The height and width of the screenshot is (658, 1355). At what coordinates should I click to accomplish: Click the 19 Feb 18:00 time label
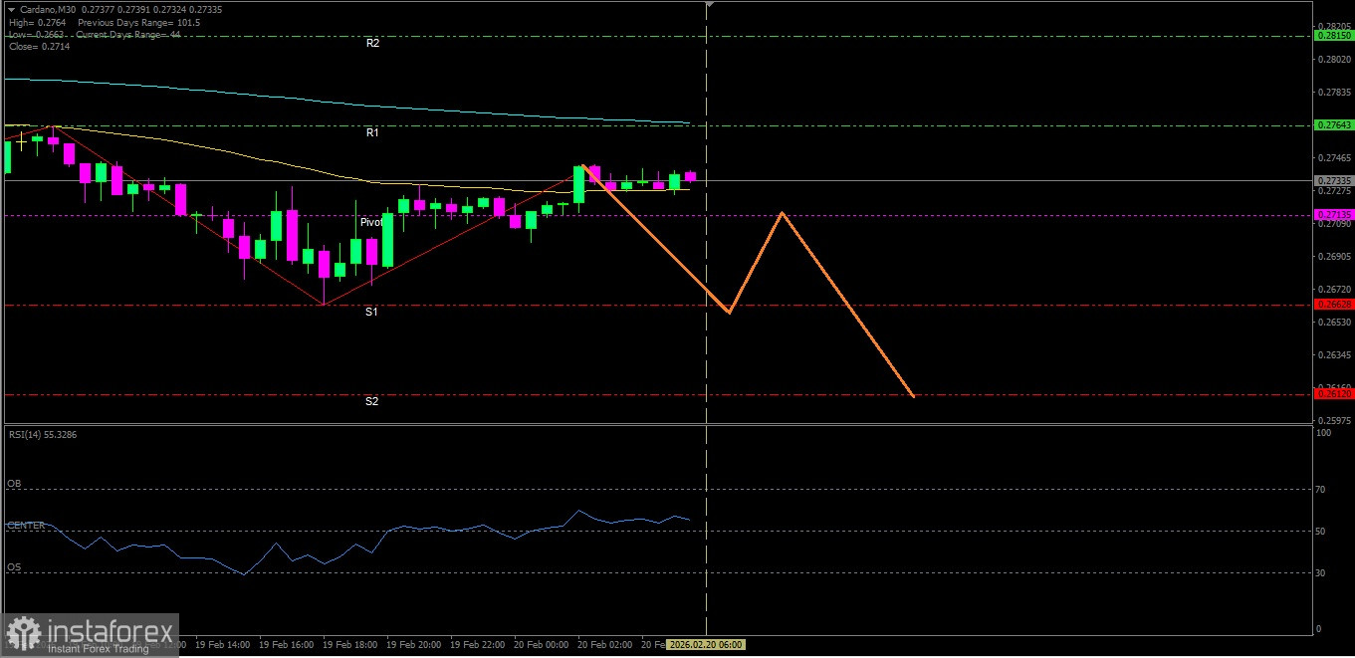click(x=348, y=645)
